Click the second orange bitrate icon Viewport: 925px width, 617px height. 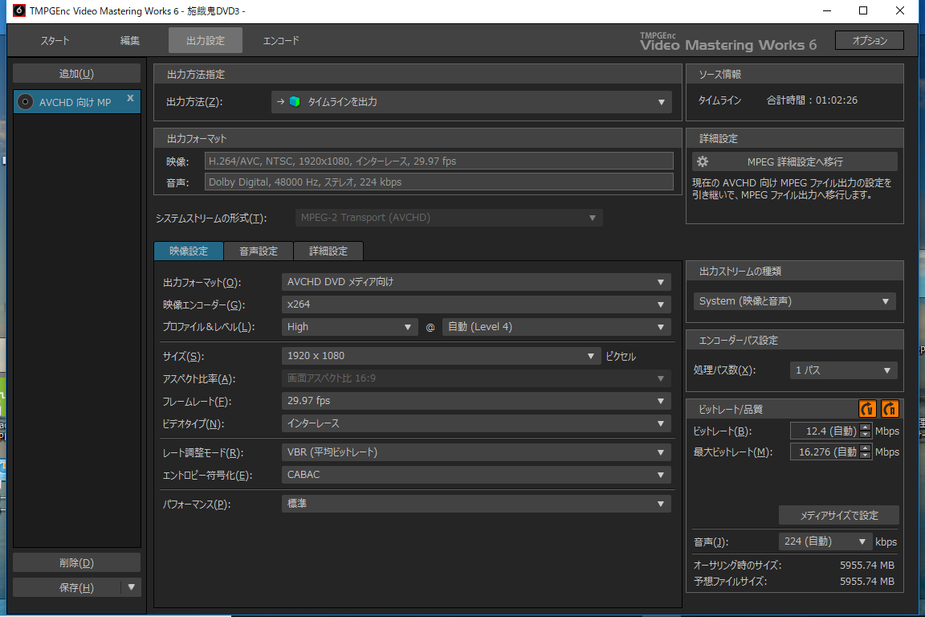coord(890,409)
